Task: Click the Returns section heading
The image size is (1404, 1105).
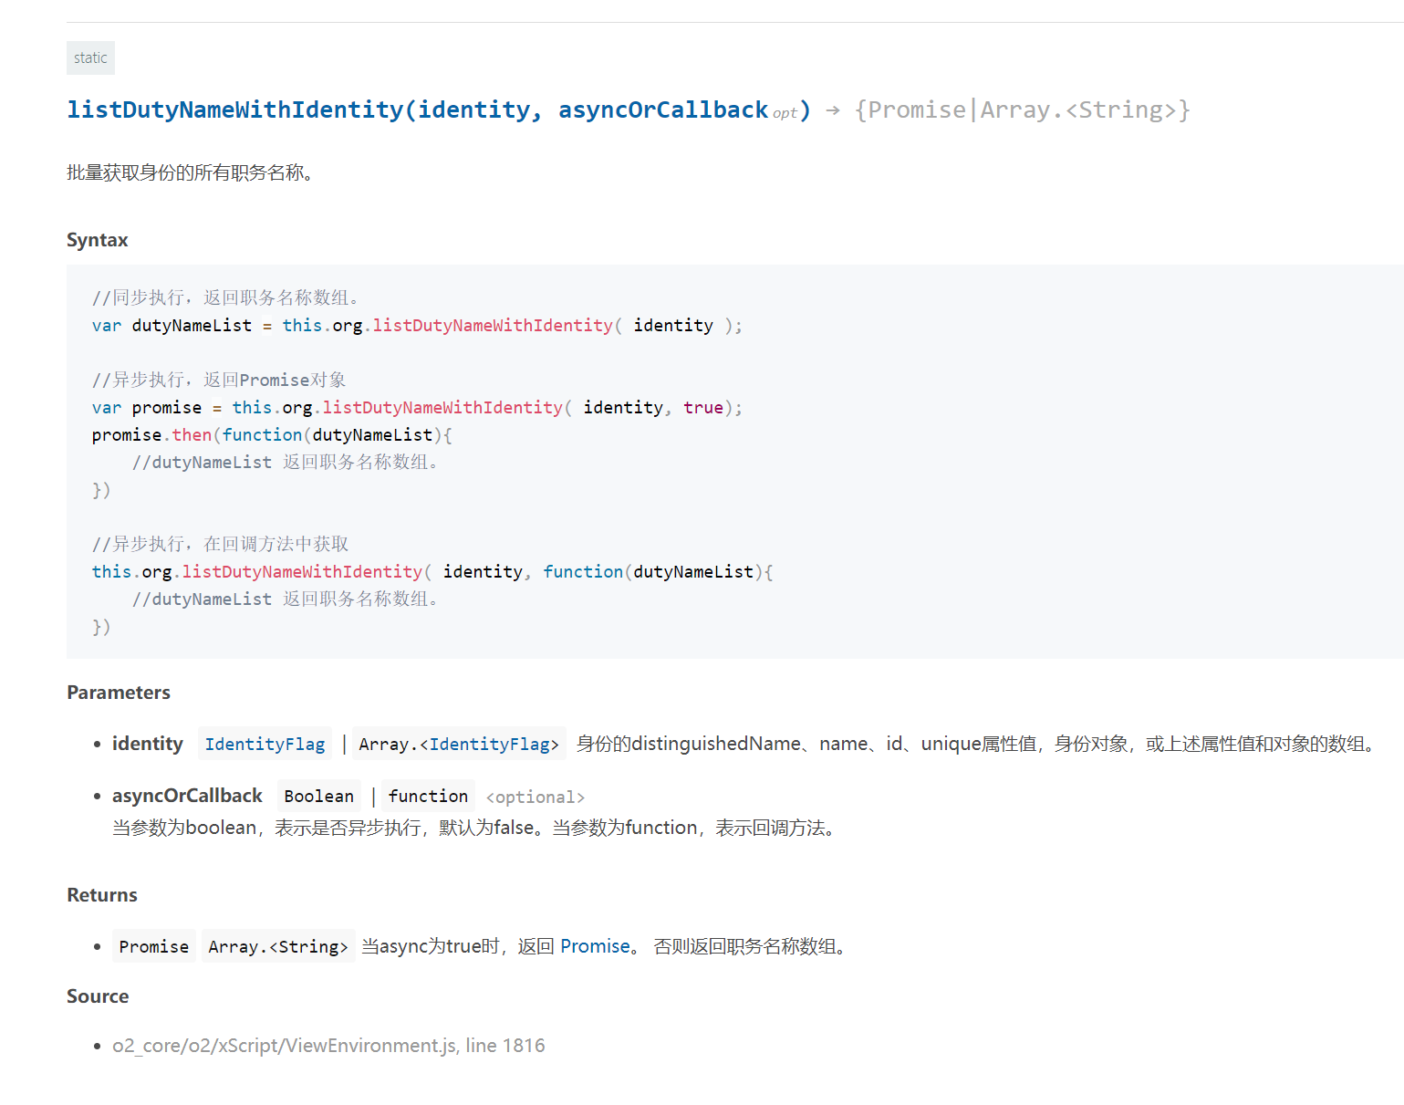Action: (102, 895)
